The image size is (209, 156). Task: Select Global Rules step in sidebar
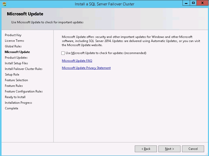point(13,46)
